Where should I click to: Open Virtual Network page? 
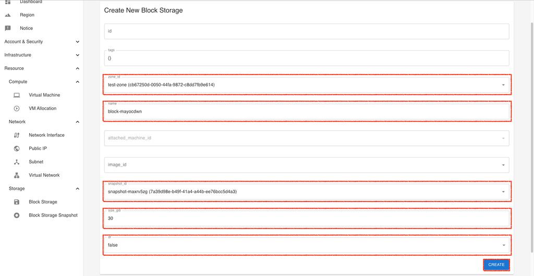coord(44,175)
